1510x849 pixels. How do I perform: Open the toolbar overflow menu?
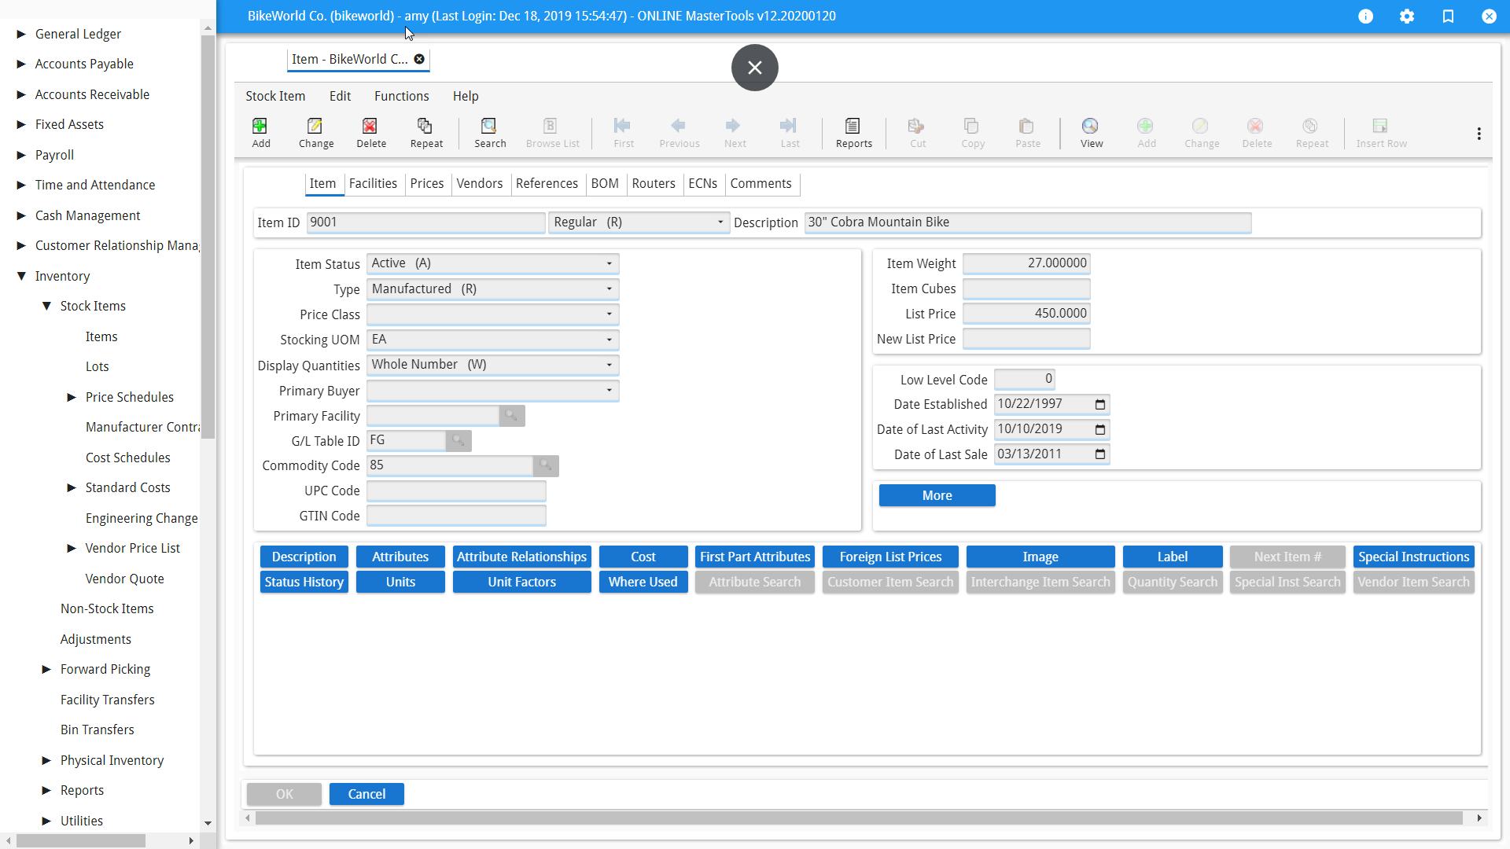1479,134
